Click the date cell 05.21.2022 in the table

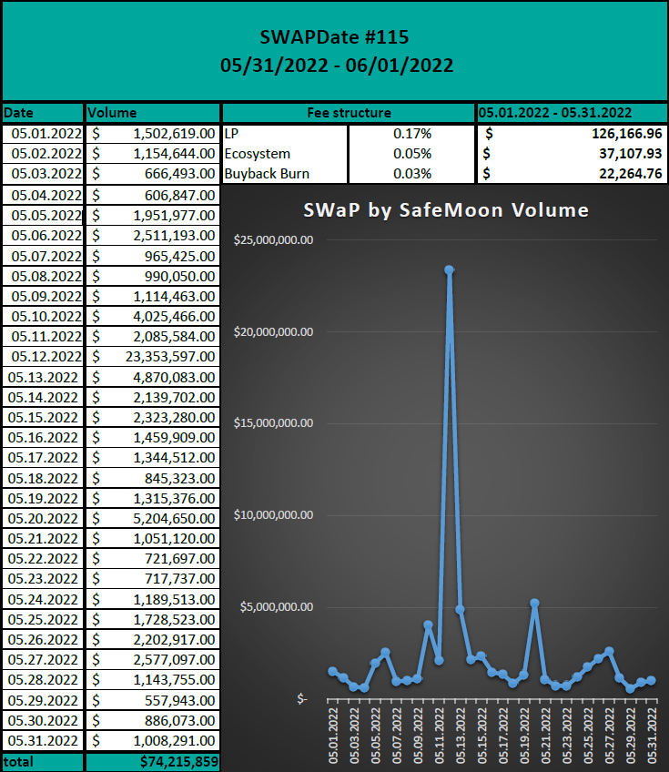point(43,539)
